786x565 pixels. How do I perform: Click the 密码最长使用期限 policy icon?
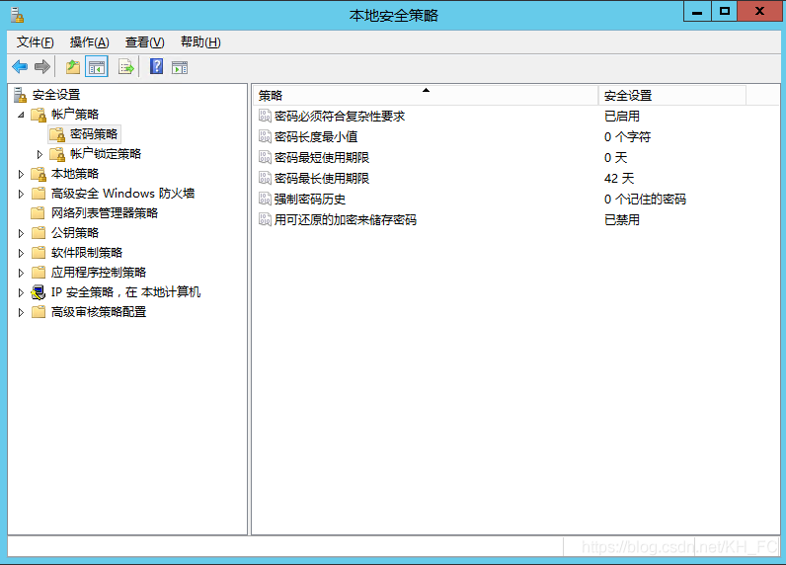coord(265,178)
